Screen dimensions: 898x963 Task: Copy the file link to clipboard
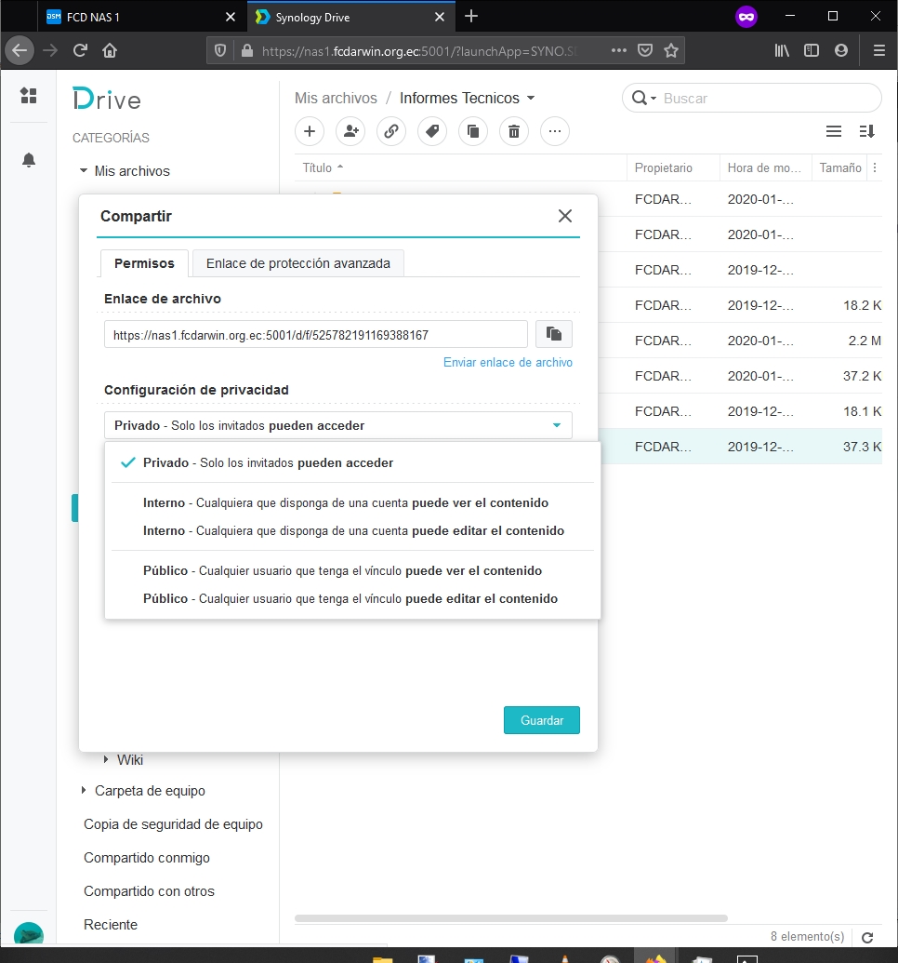[554, 334]
